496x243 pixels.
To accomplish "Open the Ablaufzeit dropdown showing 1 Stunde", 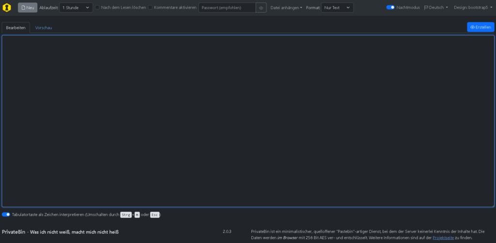I will pyautogui.click(x=76, y=8).
